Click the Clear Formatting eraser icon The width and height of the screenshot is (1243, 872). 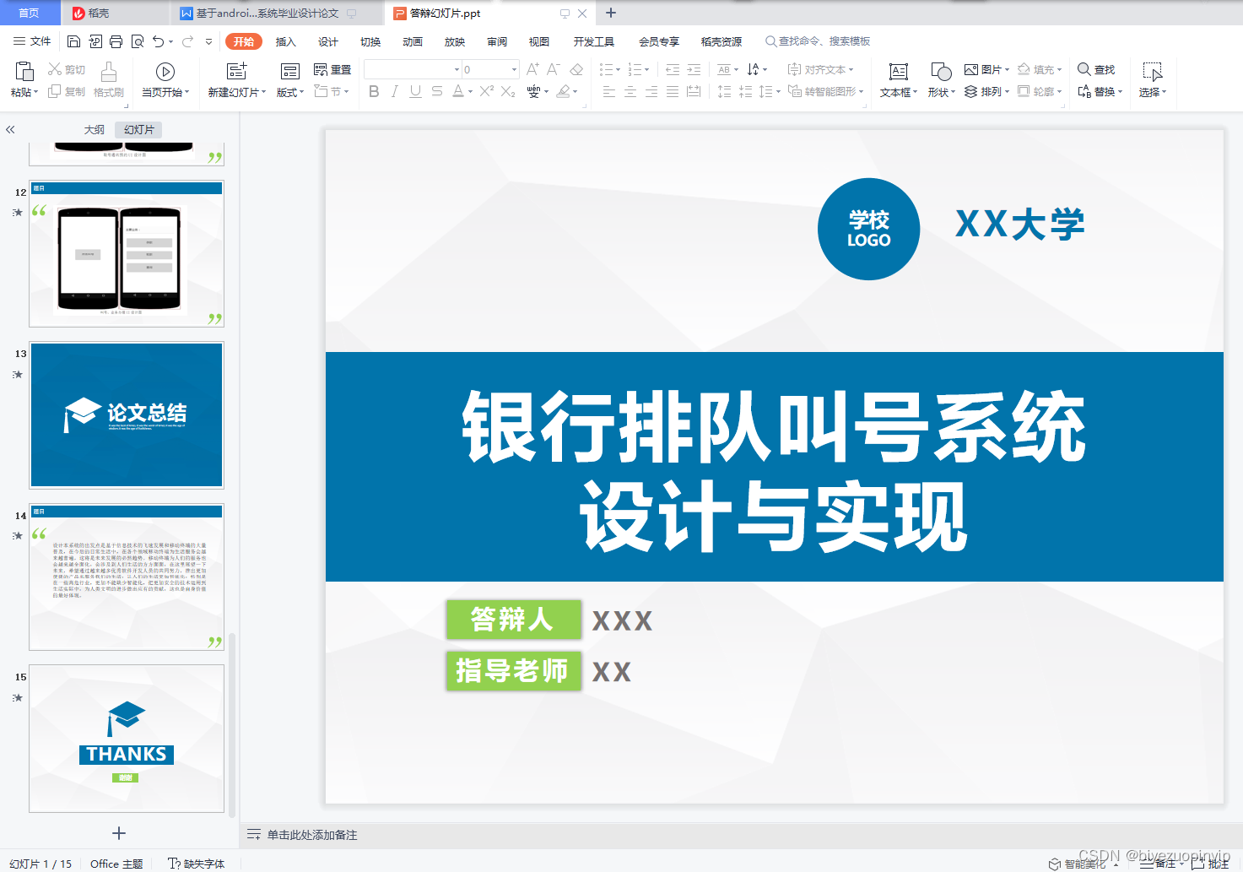click(576, 69)
